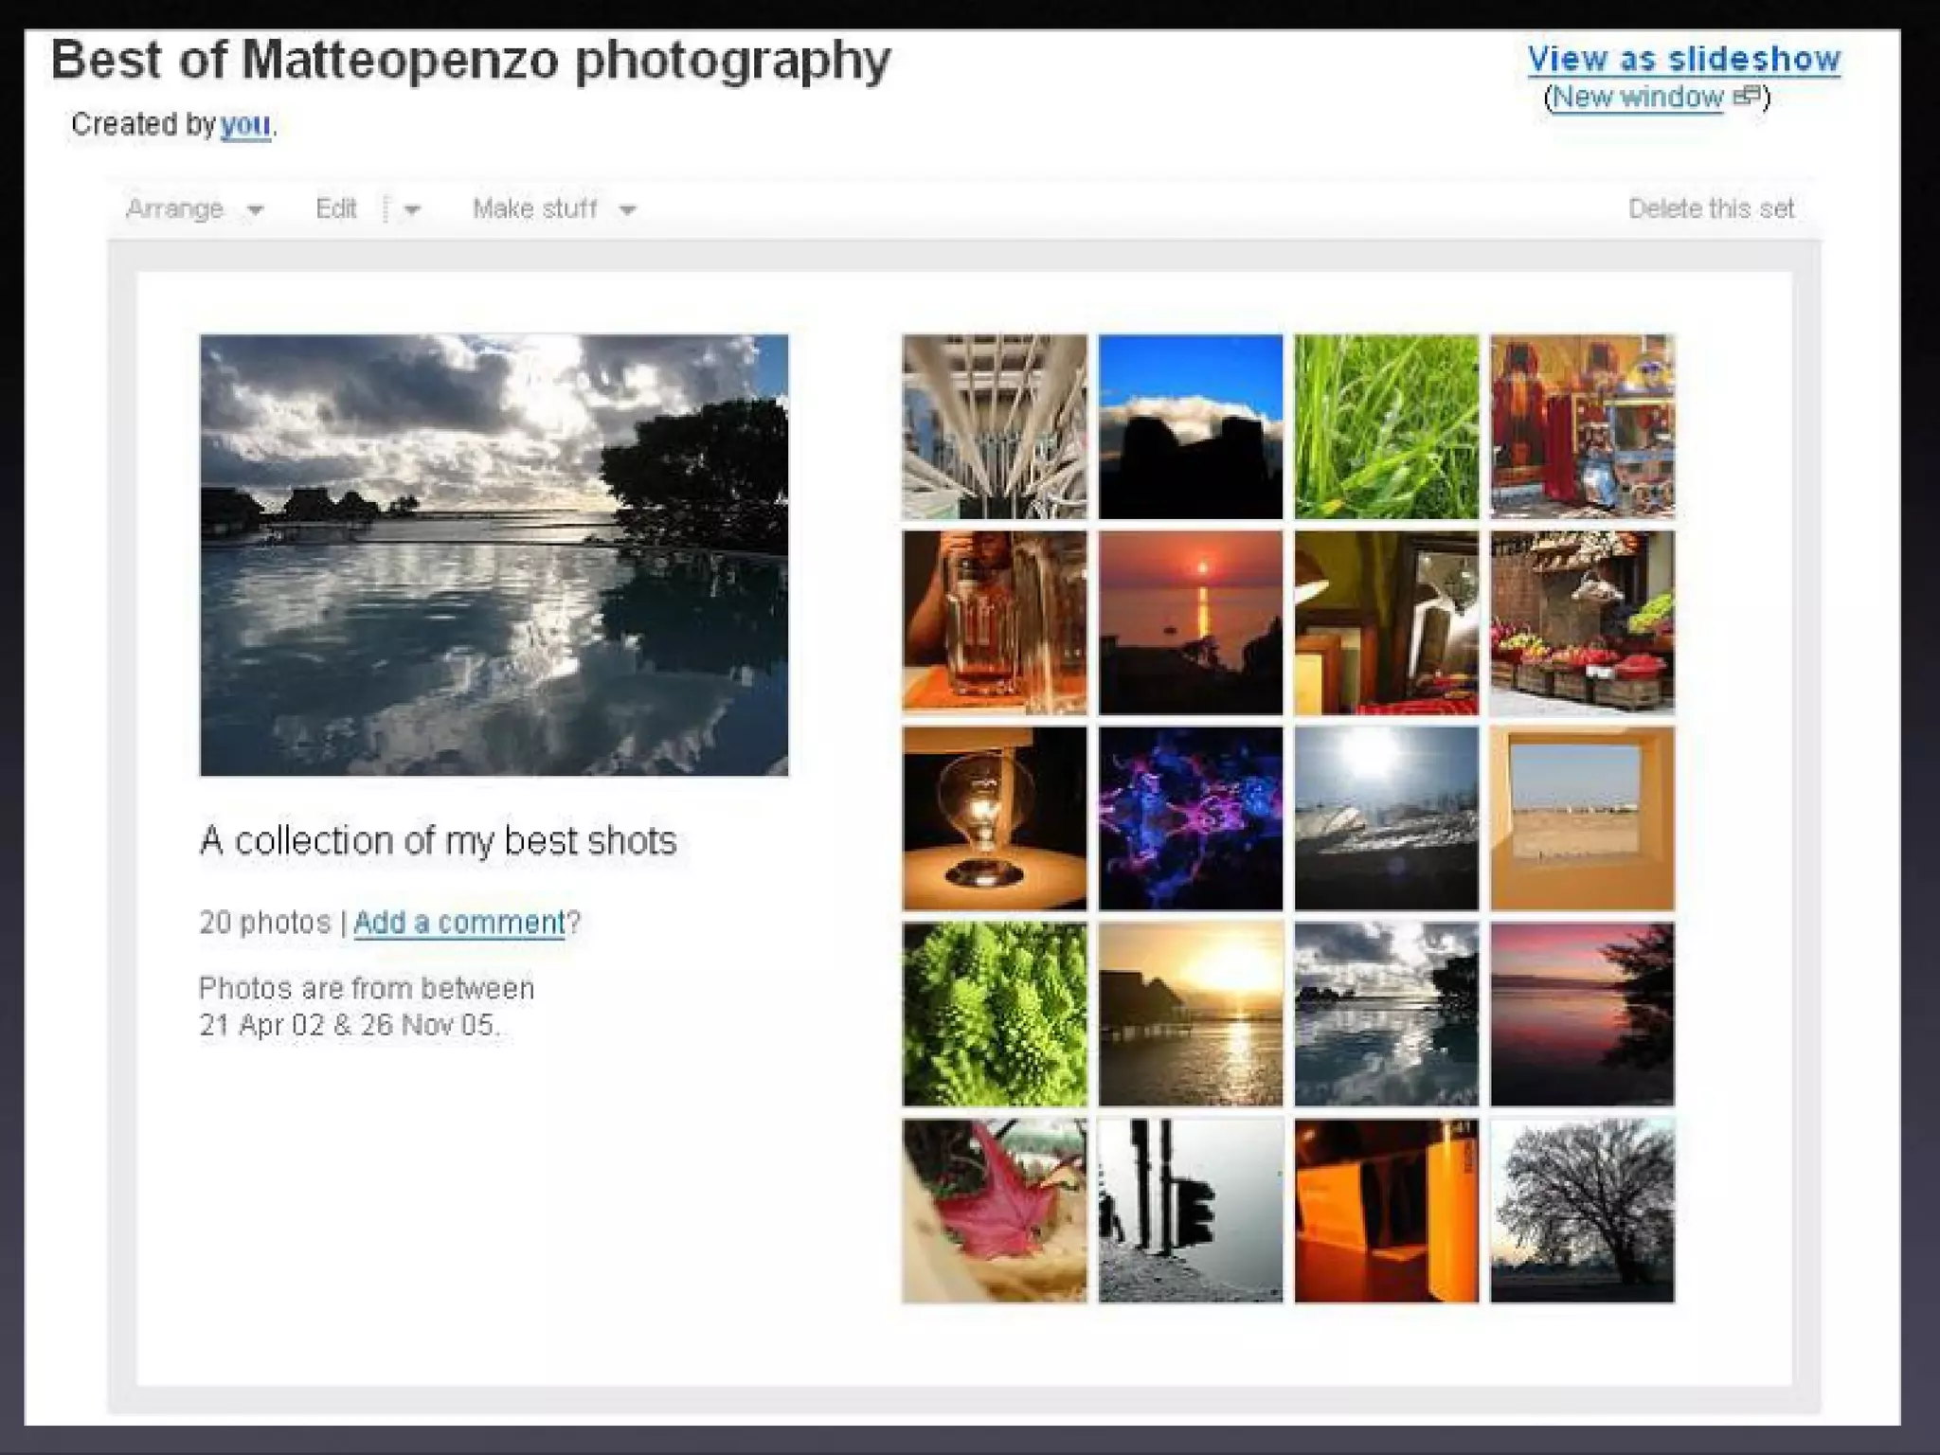Click Delete this set
This screenshot has height=1455, width=1940.
(x=1711, y=208)
